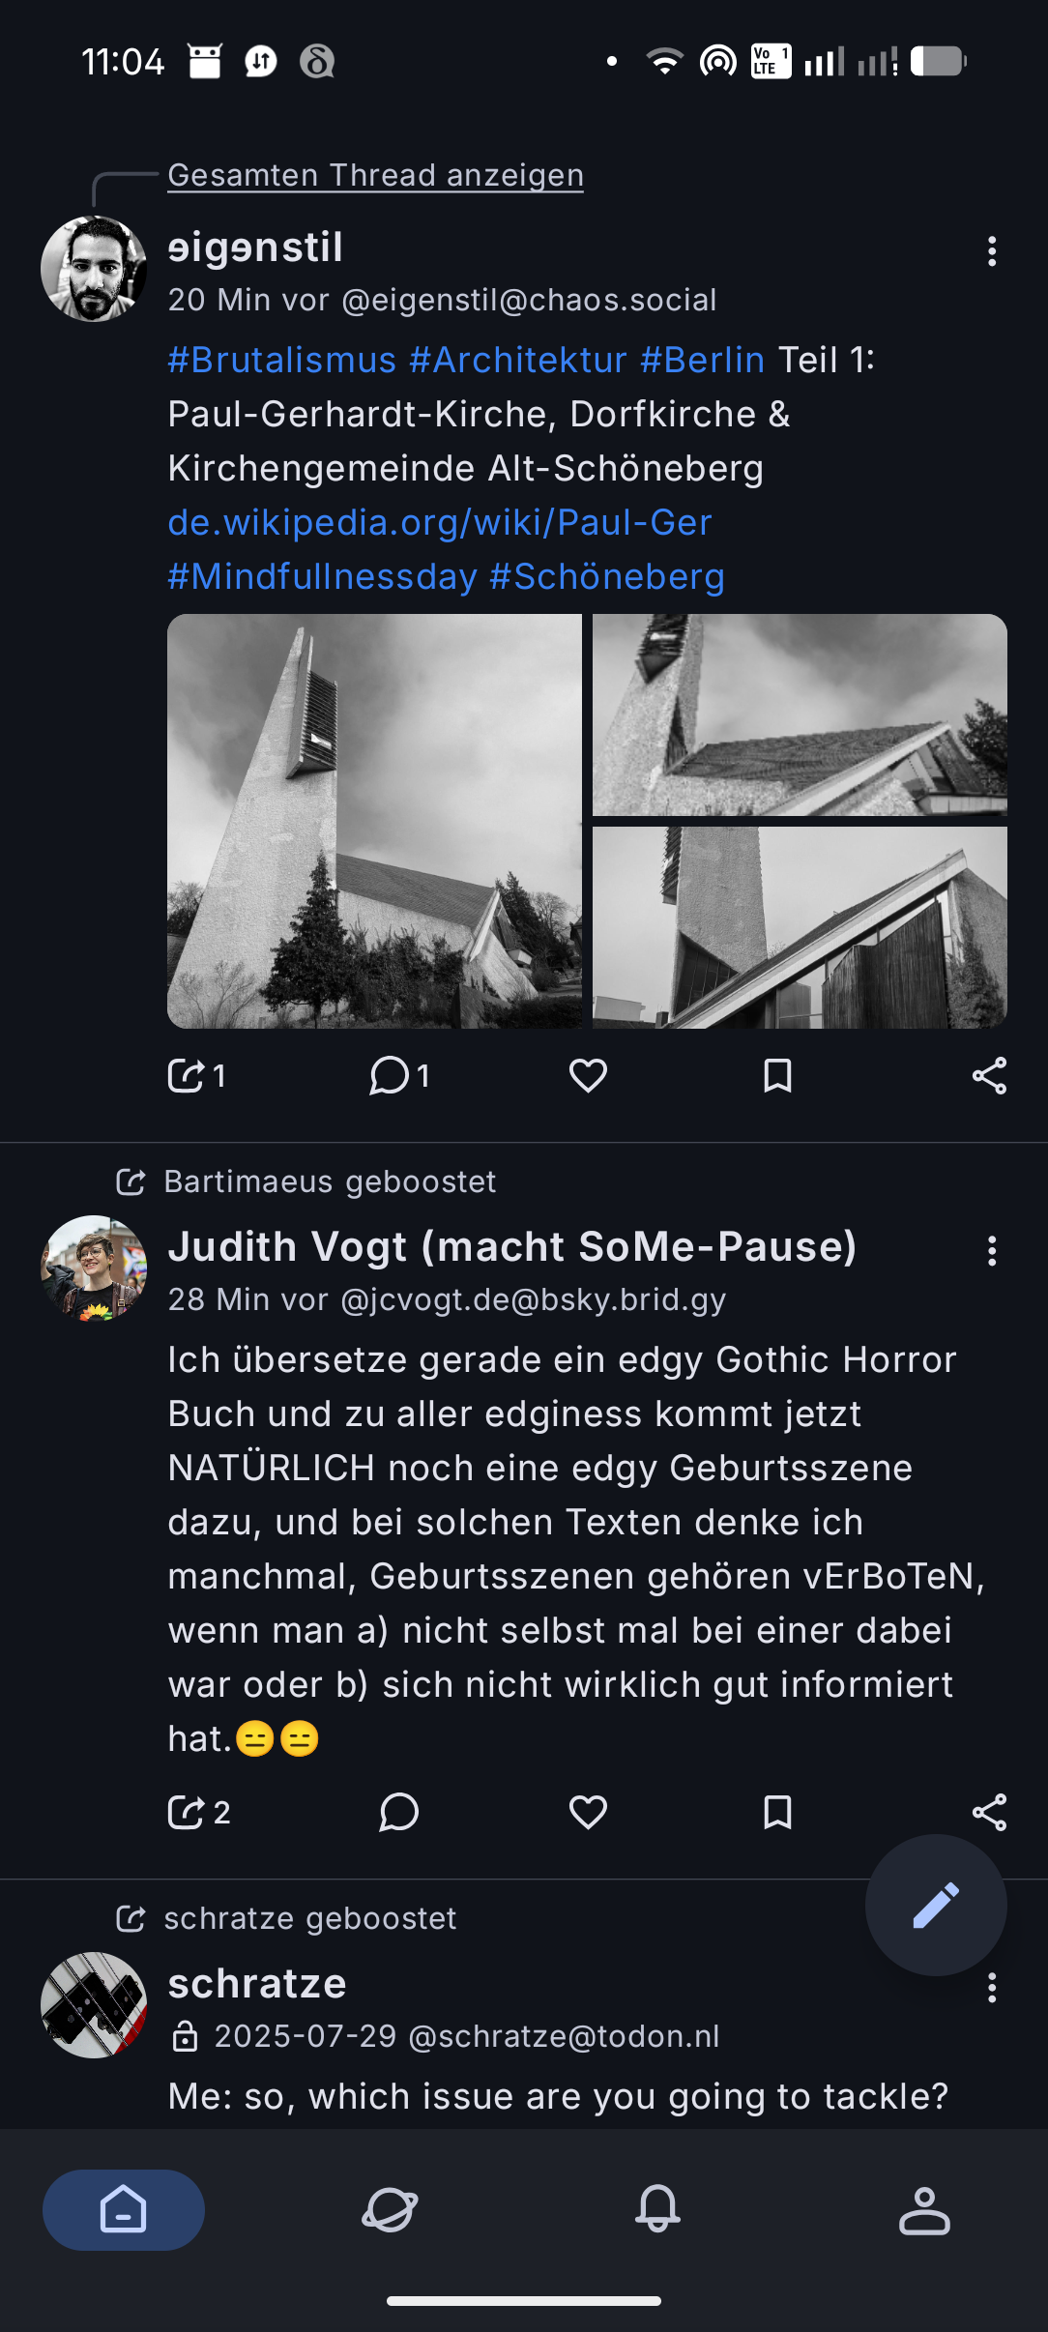The height and width of the screenshot is (2332, 1048).
Task: Open more options for eigenstil's post
Action: point(991,251)
